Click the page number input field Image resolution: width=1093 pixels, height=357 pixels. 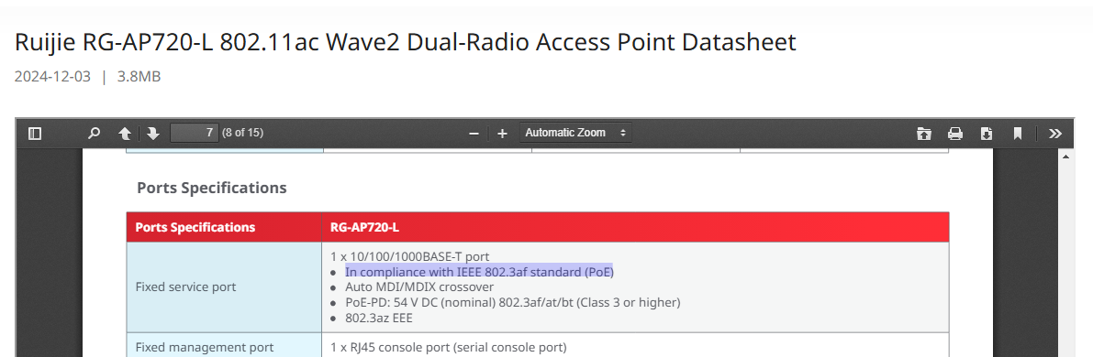[x=195, y=132]
